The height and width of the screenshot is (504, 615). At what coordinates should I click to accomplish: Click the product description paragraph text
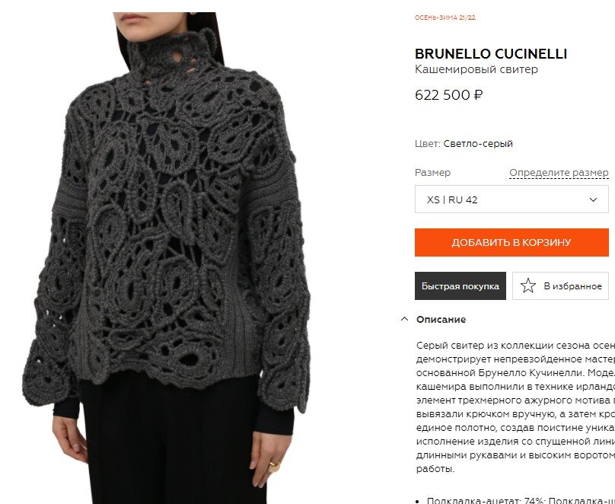515,407
